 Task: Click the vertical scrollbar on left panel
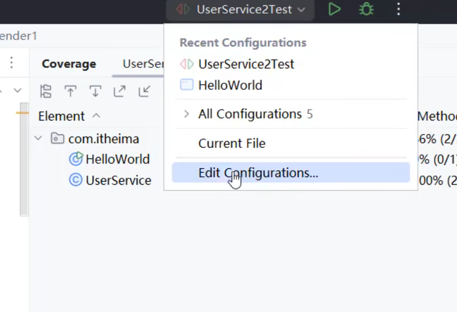24,159
